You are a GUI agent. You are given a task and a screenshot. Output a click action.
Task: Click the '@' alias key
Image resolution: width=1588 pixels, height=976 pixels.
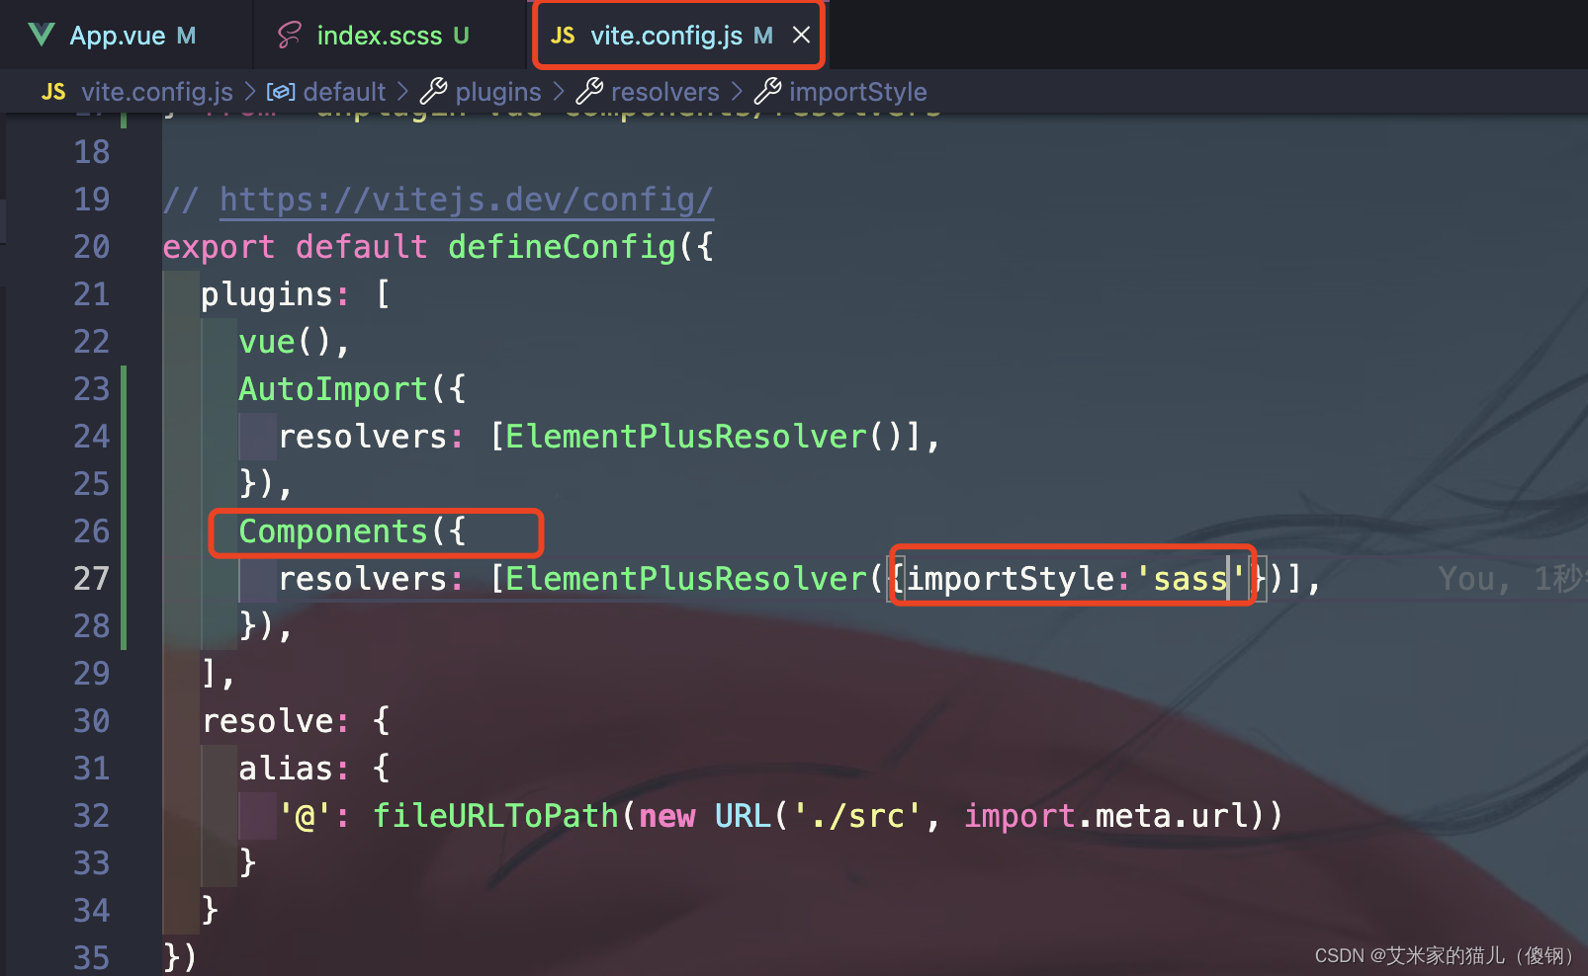305,816
